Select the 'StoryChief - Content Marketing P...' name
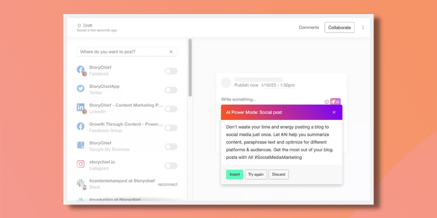The width and height of the screenshot is (437, 218). point(126,105)
